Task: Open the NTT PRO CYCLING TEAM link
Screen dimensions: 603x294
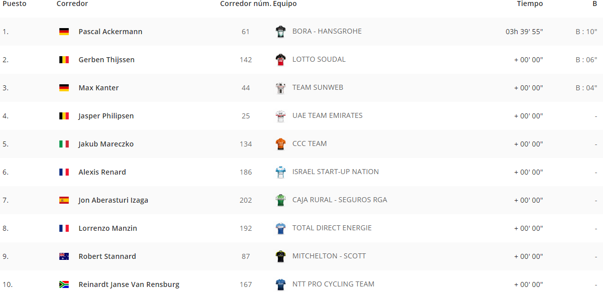Action: point(333,284)
